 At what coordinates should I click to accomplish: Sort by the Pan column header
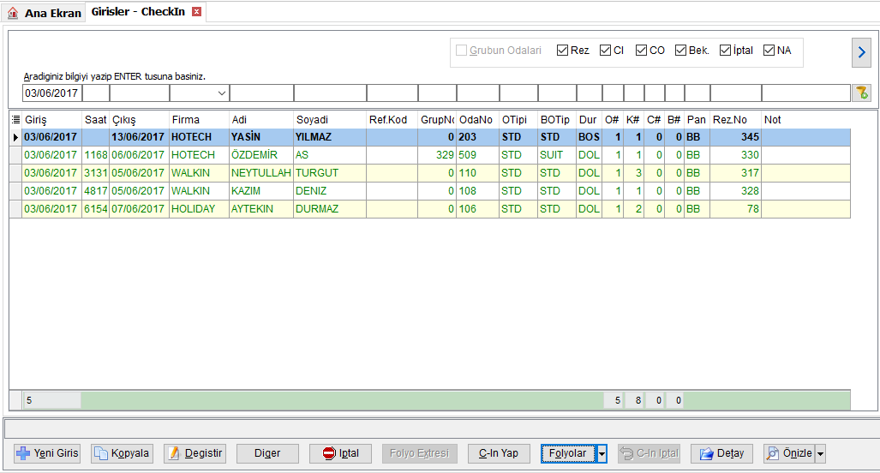(697, 119)
